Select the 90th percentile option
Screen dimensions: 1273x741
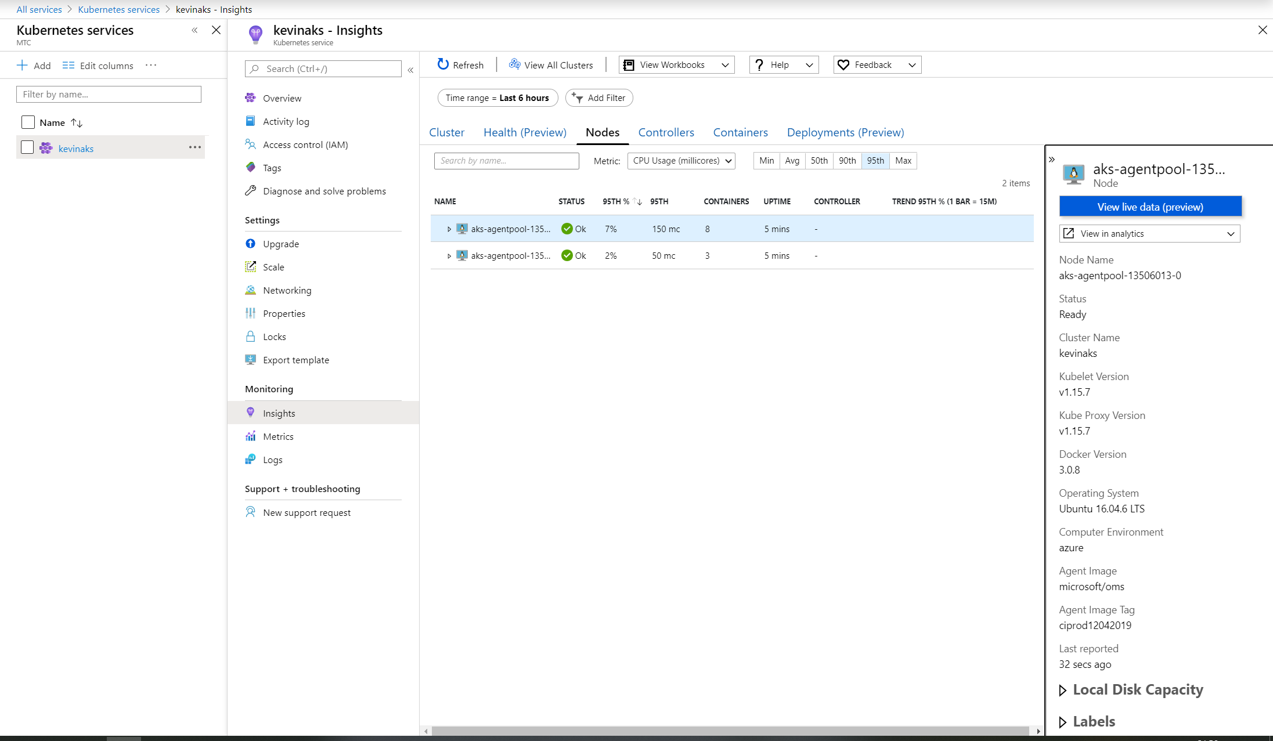(x=847, y=161)
